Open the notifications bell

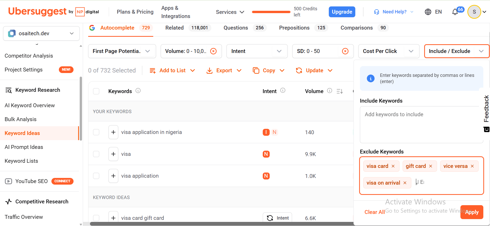[455, 12]
